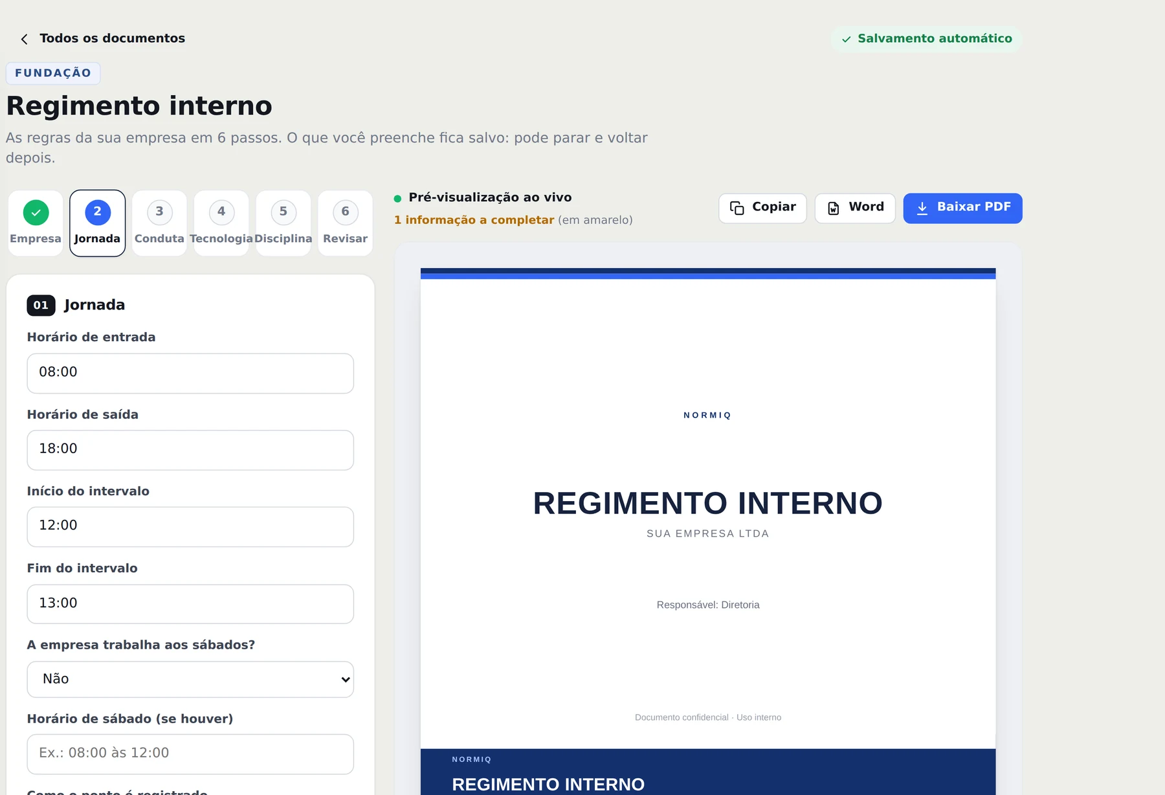Click the green checkmark on Empresa step
1165x795 pixels.
point(36,212)
